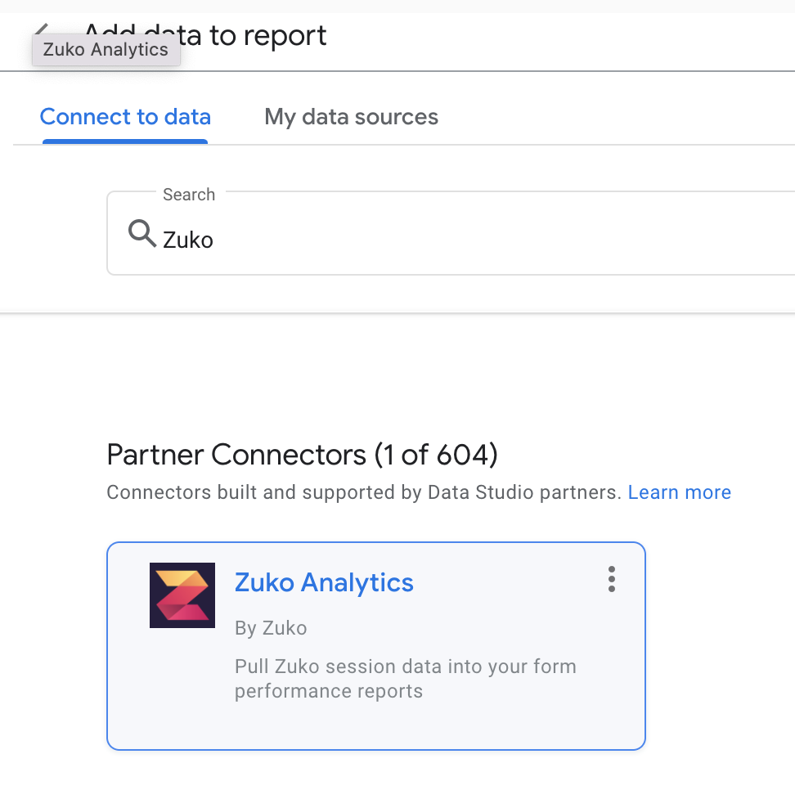Open the Learn more link about partner connectors
This screenshot has height=808, width=795.
[680, 492]
